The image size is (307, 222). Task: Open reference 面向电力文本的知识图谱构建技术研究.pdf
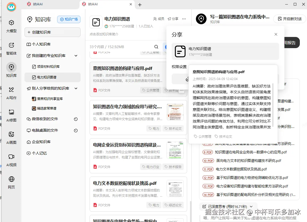click(x=249, y=161)
